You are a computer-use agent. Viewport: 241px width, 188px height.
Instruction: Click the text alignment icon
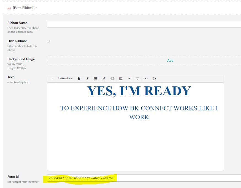pos(96,79)
